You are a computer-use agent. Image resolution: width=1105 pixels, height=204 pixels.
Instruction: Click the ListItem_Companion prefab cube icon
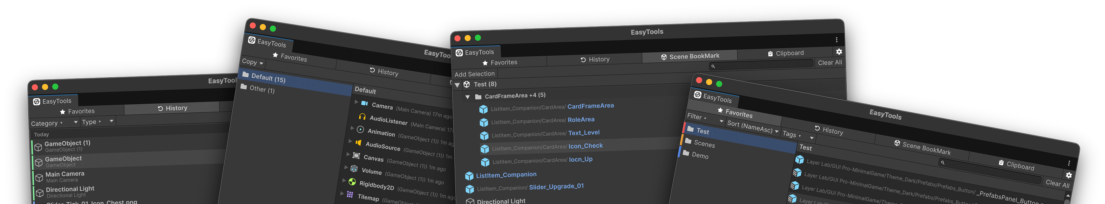pos(469,176)
